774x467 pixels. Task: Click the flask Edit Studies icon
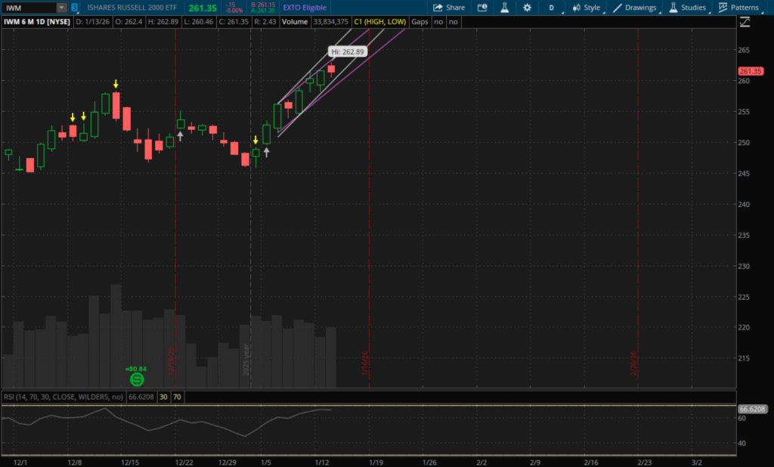tap(503, 8)
